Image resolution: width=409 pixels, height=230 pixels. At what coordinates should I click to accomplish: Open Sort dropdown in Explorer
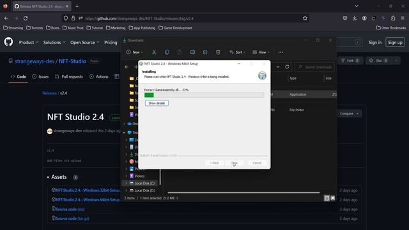tap(237, 52)
